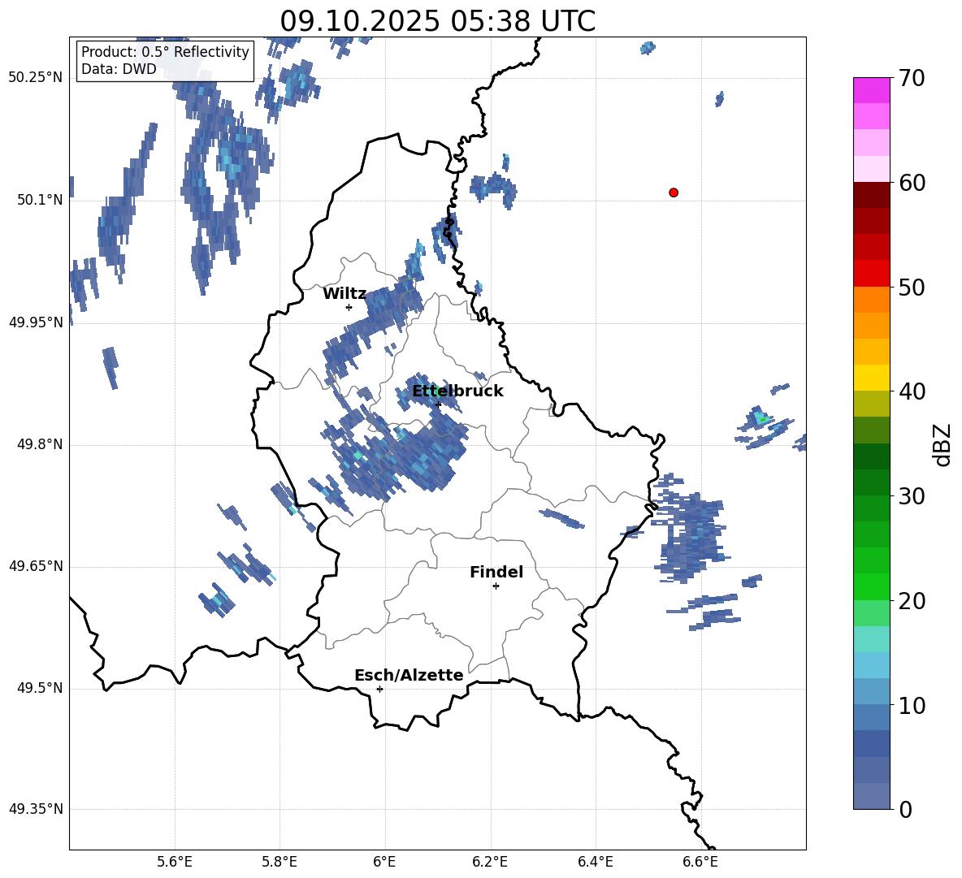The height and width of the screenshot is (878, 962).
Task: Click the title 09.10.2025 05:38 UTC
Action: [x=437, y=21]
